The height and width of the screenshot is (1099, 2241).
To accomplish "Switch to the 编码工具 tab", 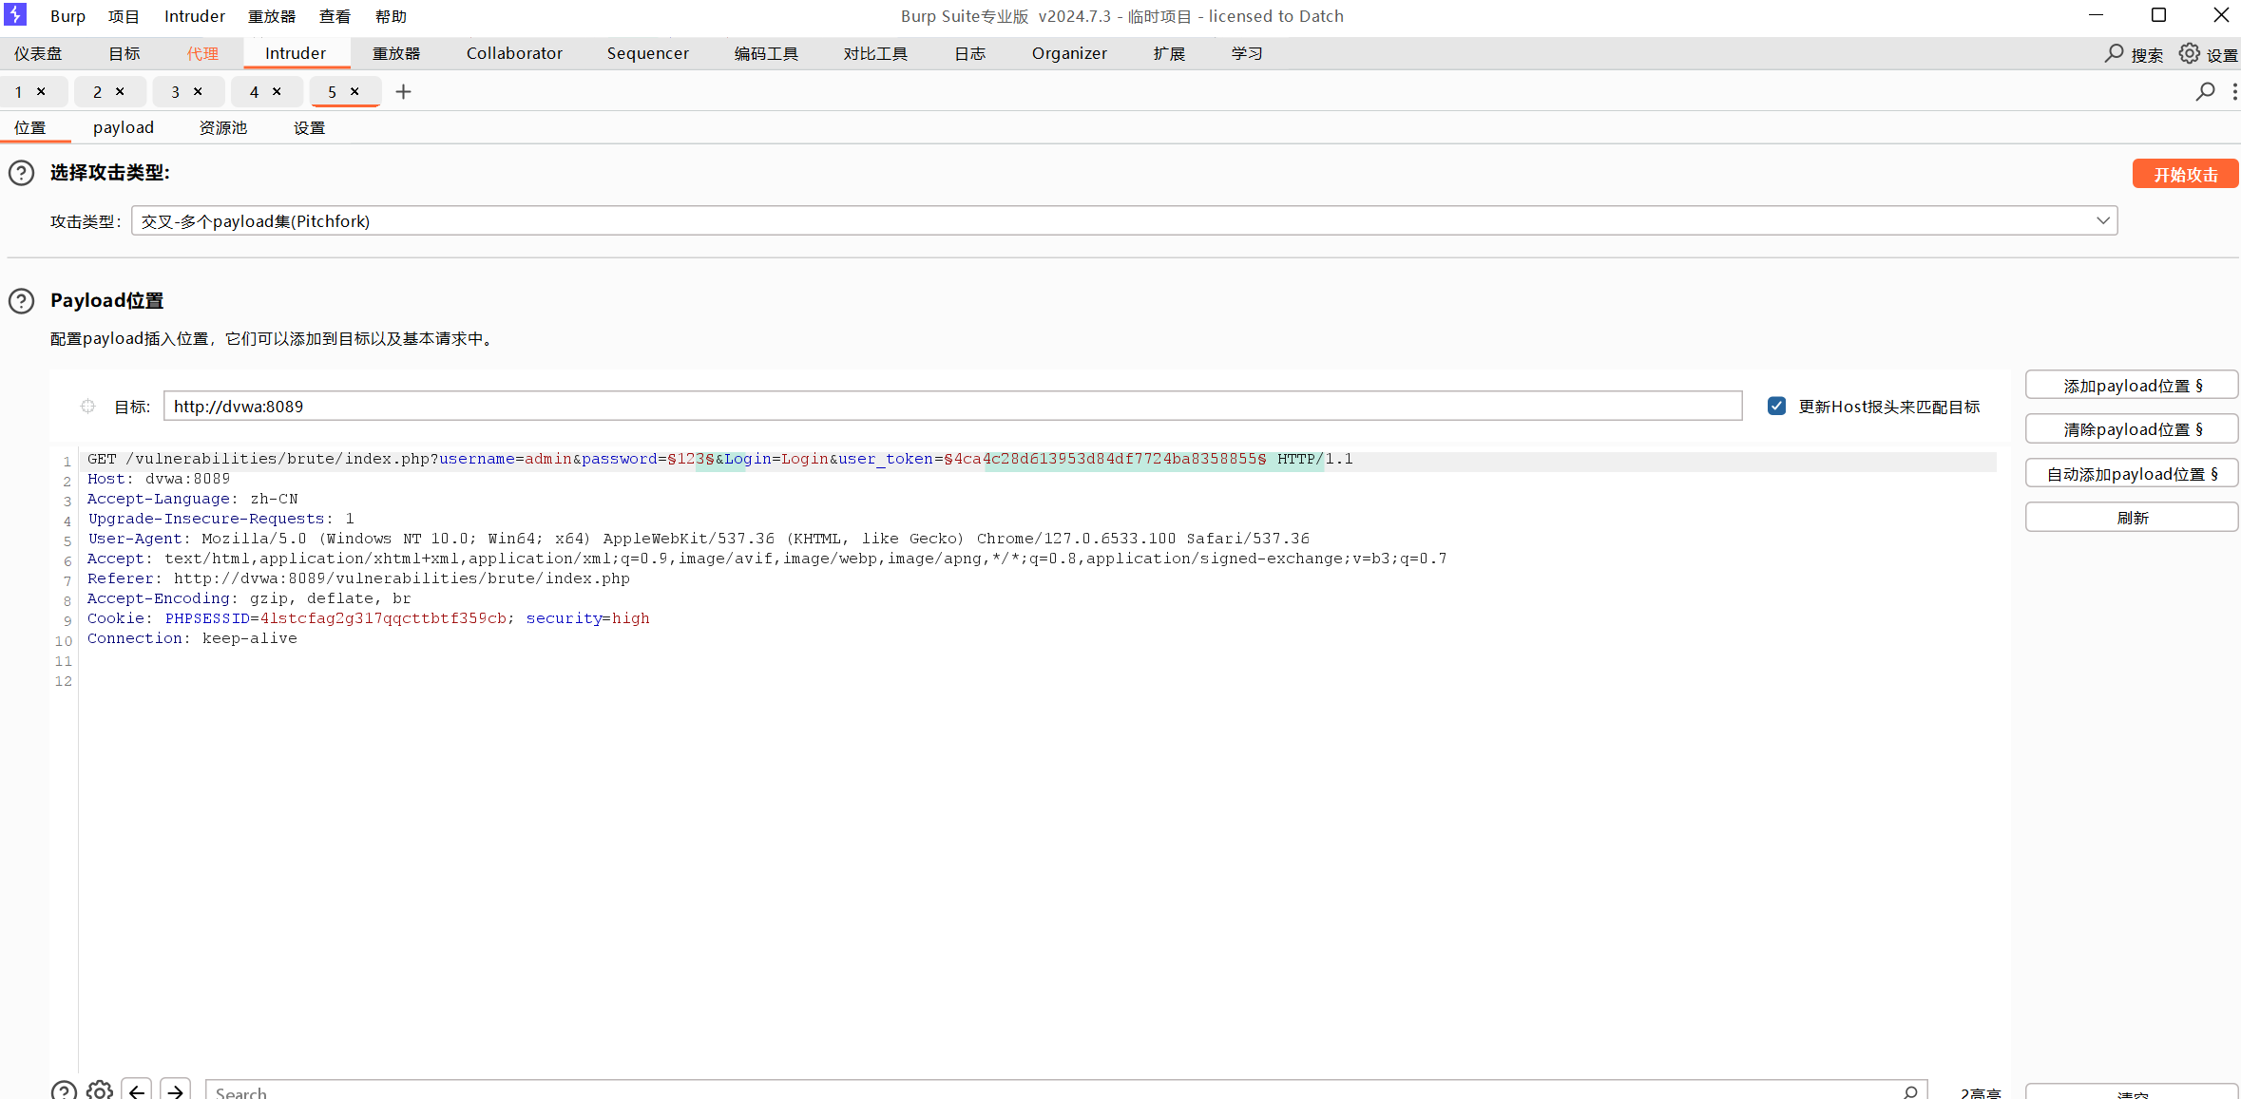I will (766, 53).
